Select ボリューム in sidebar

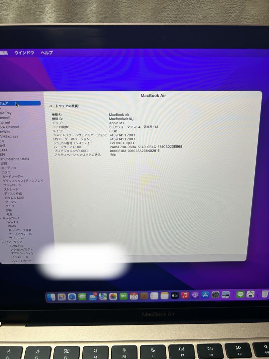coord(16,238)
